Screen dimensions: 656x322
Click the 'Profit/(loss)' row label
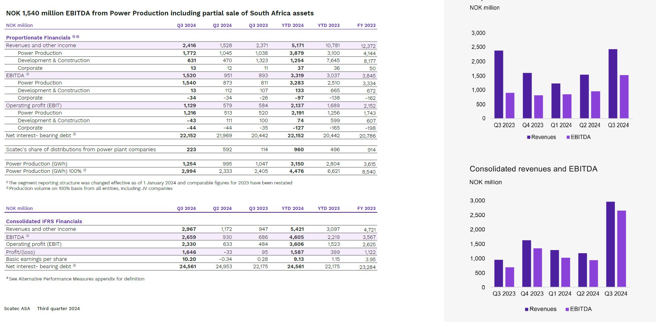coord(20,252)
